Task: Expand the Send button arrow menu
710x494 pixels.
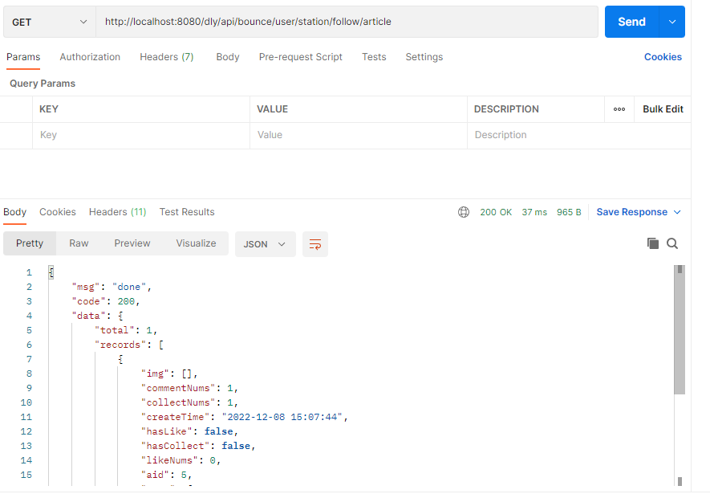Action: coord(672,22)
